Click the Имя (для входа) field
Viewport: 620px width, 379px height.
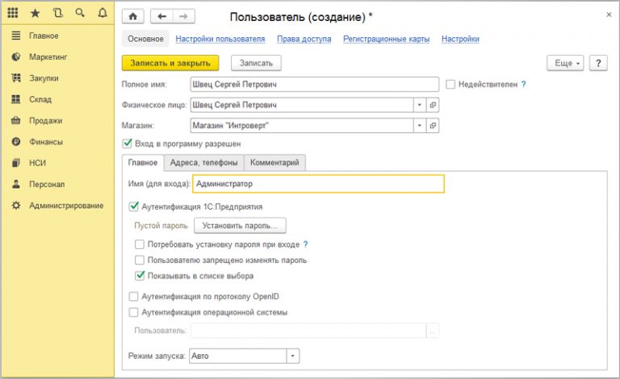(318, 184)
